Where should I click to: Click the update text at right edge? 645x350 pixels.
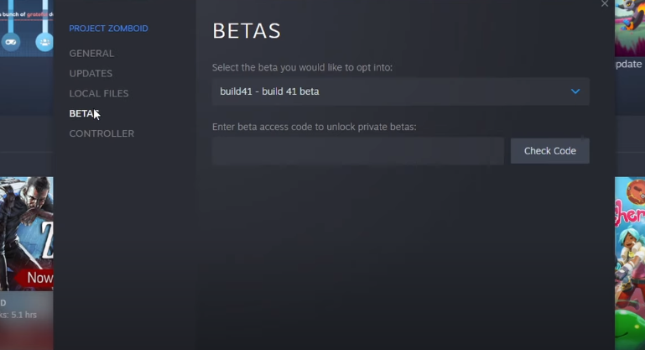click(628, 65)
